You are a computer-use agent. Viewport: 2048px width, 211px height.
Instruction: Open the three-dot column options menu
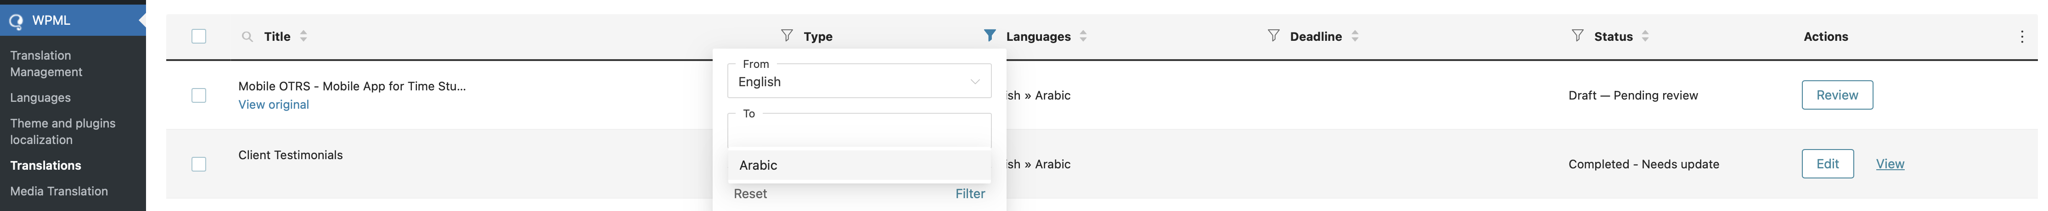coord(2022,37)
